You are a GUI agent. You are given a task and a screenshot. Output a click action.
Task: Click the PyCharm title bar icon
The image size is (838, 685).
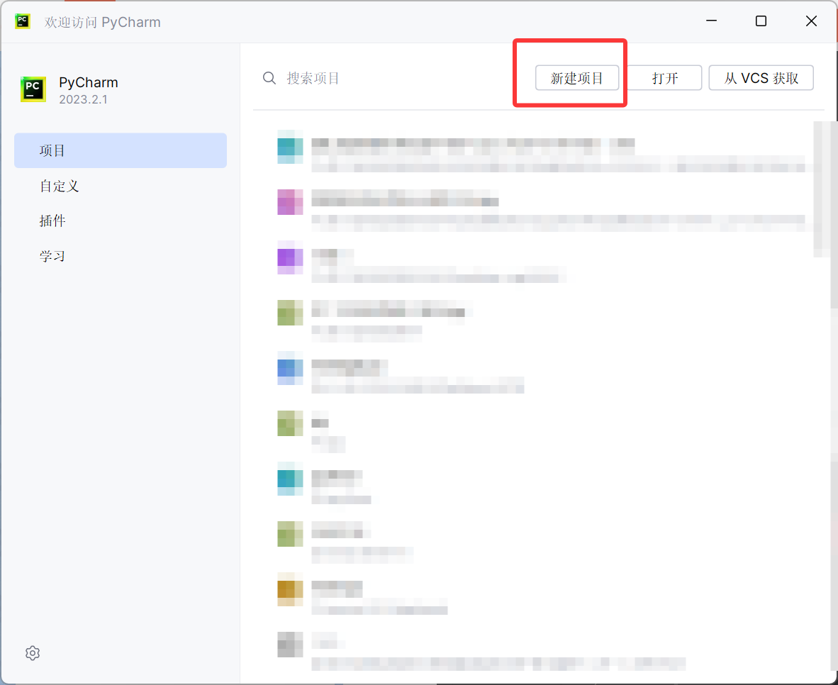(x=23, y=21)
